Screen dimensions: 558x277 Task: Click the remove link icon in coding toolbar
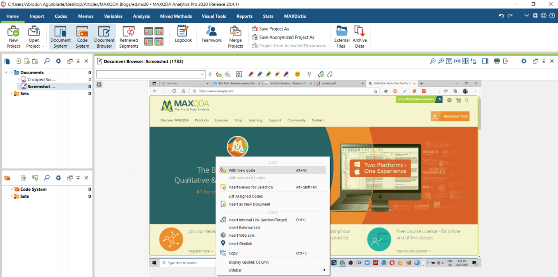(330, 74)
